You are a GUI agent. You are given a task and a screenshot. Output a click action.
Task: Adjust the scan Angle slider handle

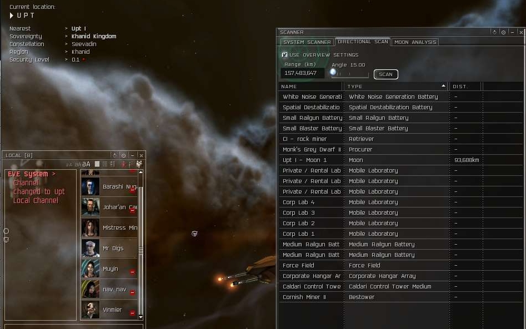click(x=333, y=72)
